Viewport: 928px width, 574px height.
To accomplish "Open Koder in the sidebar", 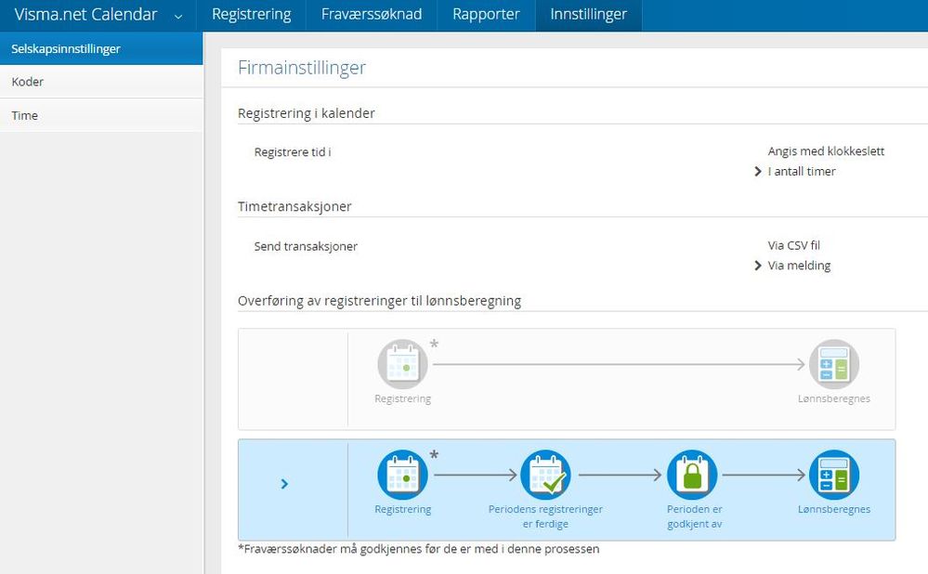I will tap(101, 82).
